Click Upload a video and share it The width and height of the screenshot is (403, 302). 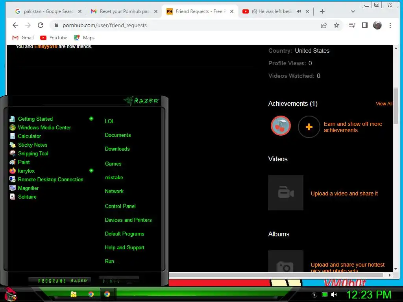coord(344,193)
